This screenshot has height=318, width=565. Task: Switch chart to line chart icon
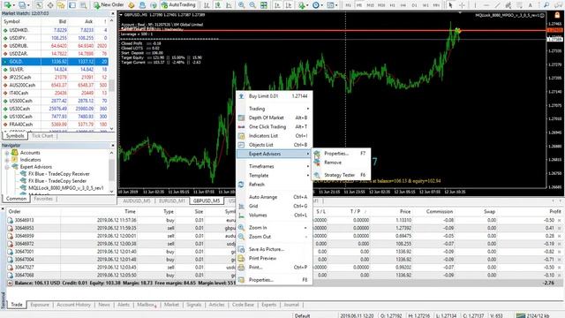click(229, 5)
